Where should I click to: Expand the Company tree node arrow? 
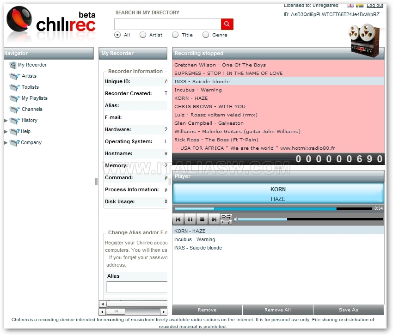pyautogui.click(x=6, y=143)
